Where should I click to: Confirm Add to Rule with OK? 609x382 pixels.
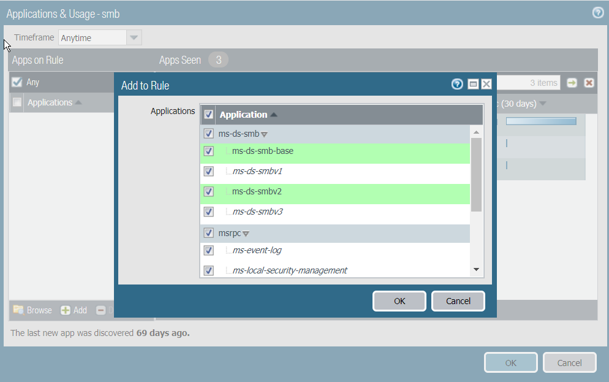(x=399, y=301)
